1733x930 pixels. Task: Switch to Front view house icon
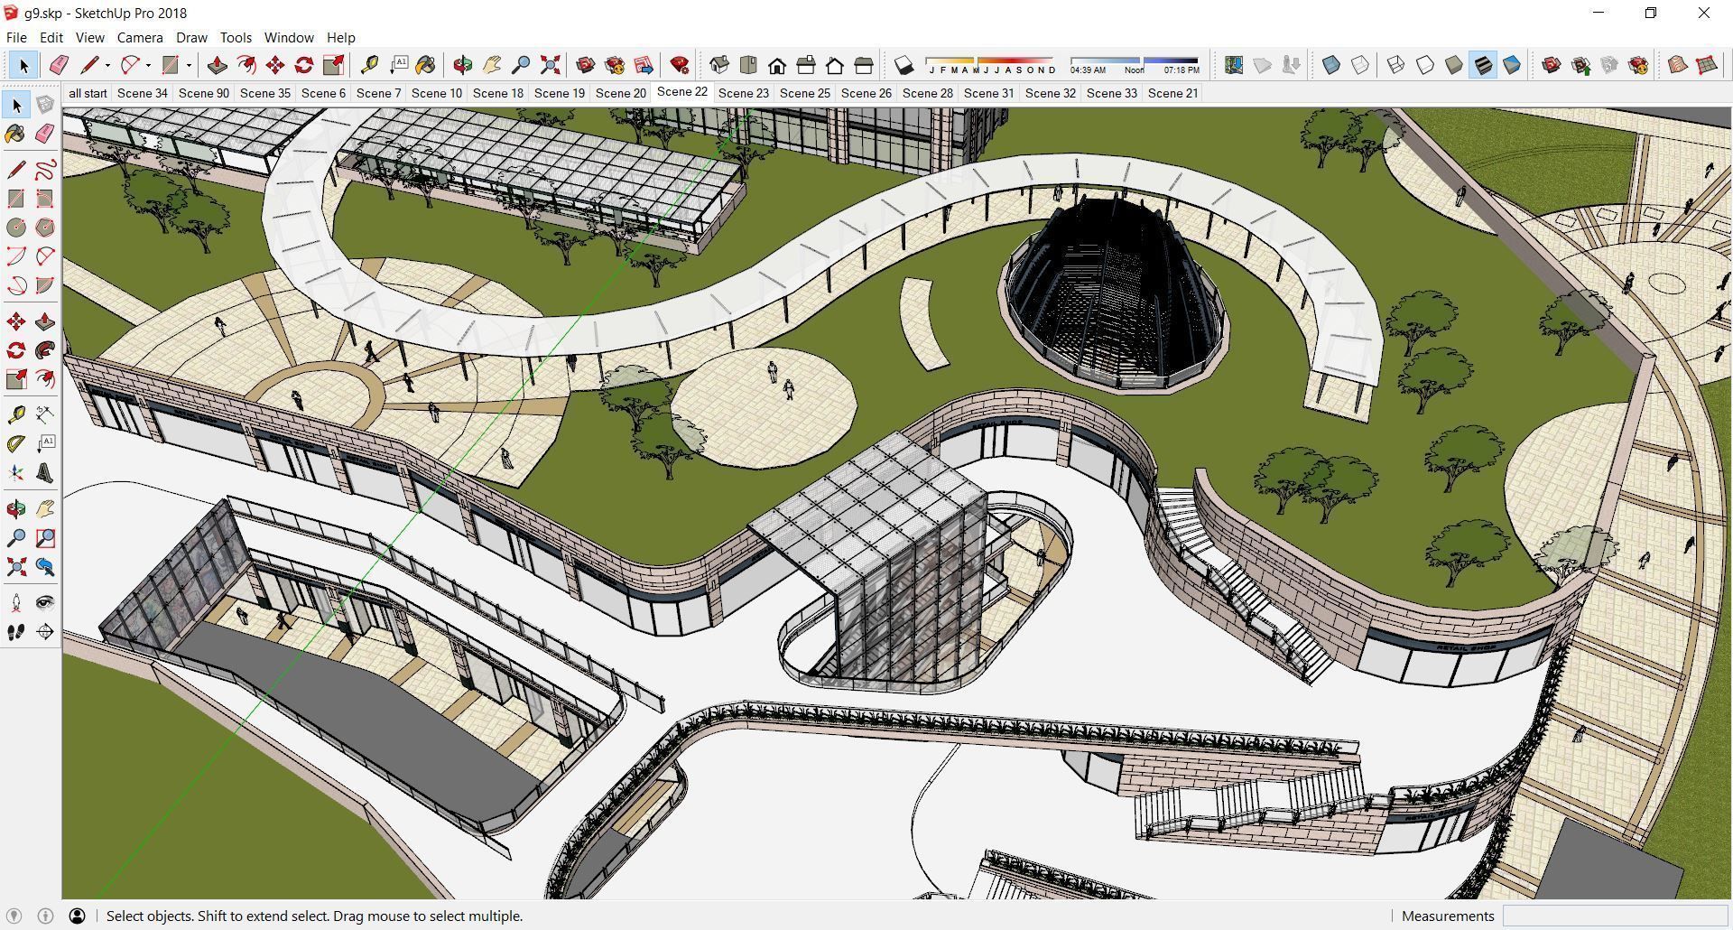[777, 65]
